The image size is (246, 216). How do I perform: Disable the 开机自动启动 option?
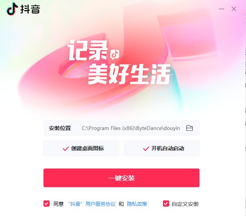[161, 148]
